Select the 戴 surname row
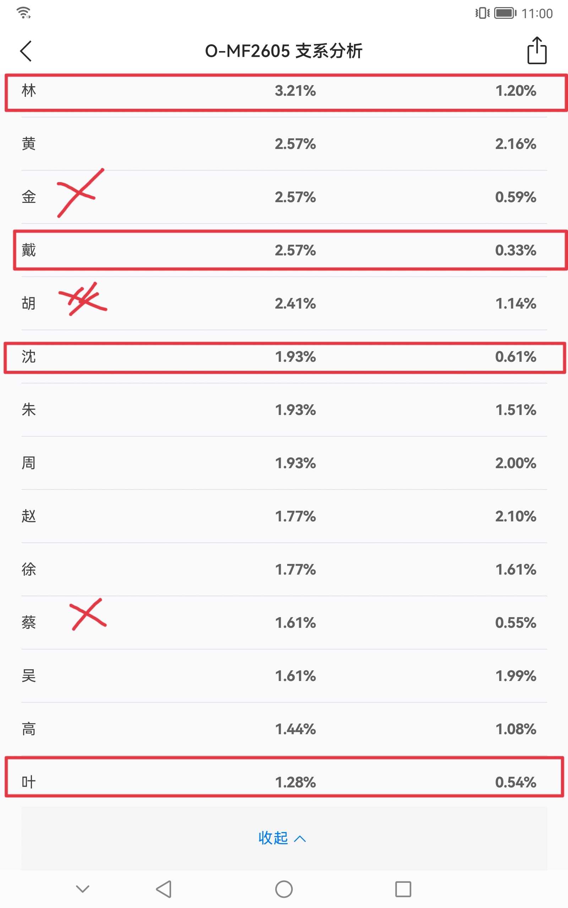This screenshot has width=568, height=908. (284, 250)
